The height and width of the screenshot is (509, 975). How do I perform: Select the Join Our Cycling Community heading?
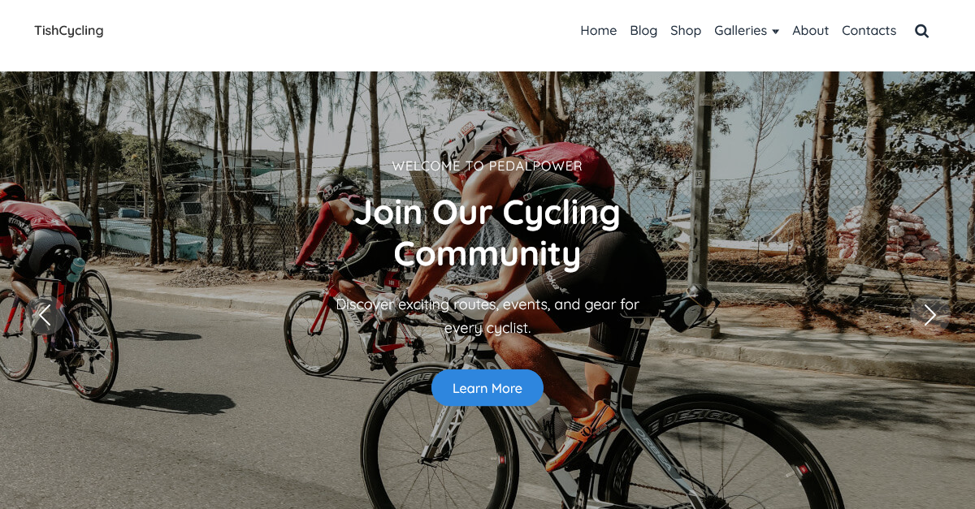coord(487,233)
